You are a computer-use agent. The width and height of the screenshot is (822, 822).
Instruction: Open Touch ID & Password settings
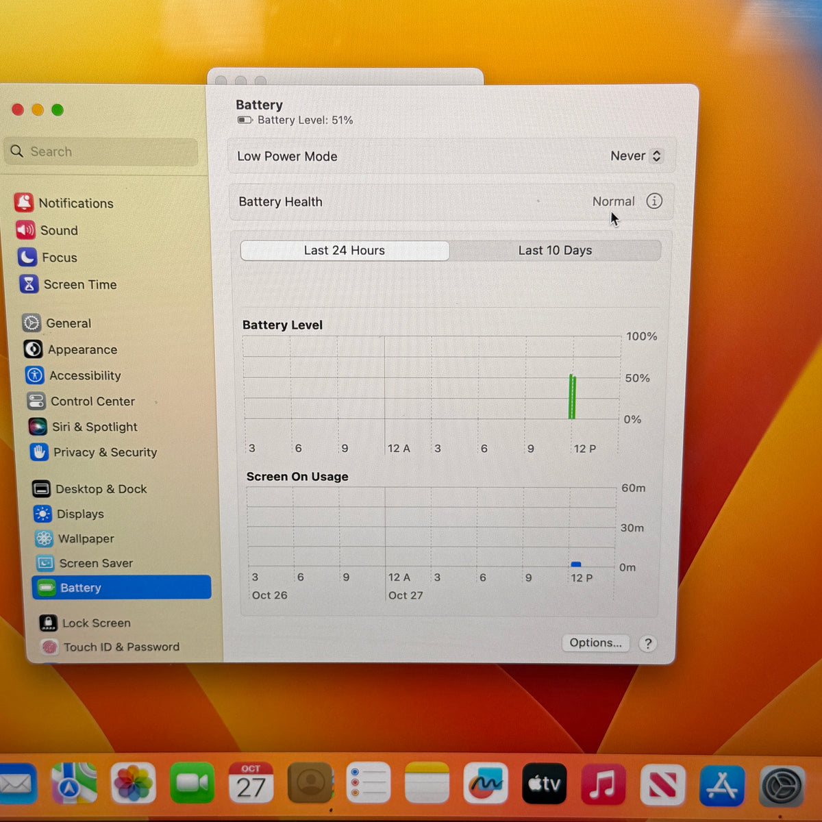[x=110, y=647]
